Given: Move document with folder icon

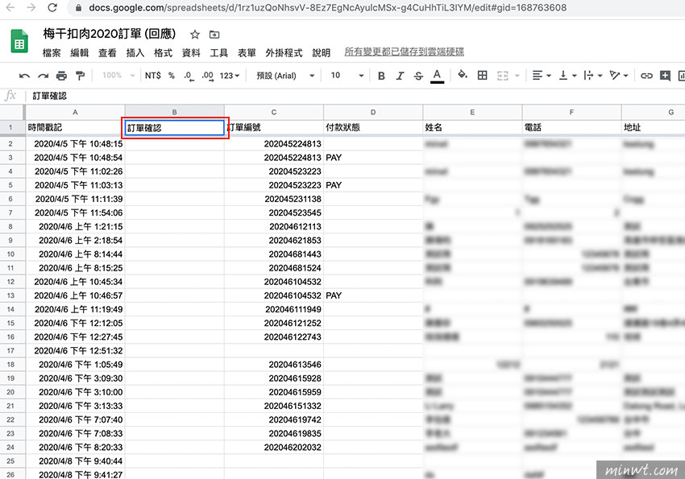Looking at the screenshot, I should click(x=214, y=35).
